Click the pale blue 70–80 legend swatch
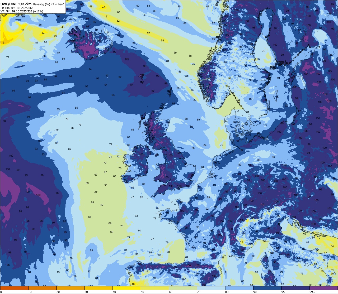The width and height of the screenshot is (338, 294). 211,288
